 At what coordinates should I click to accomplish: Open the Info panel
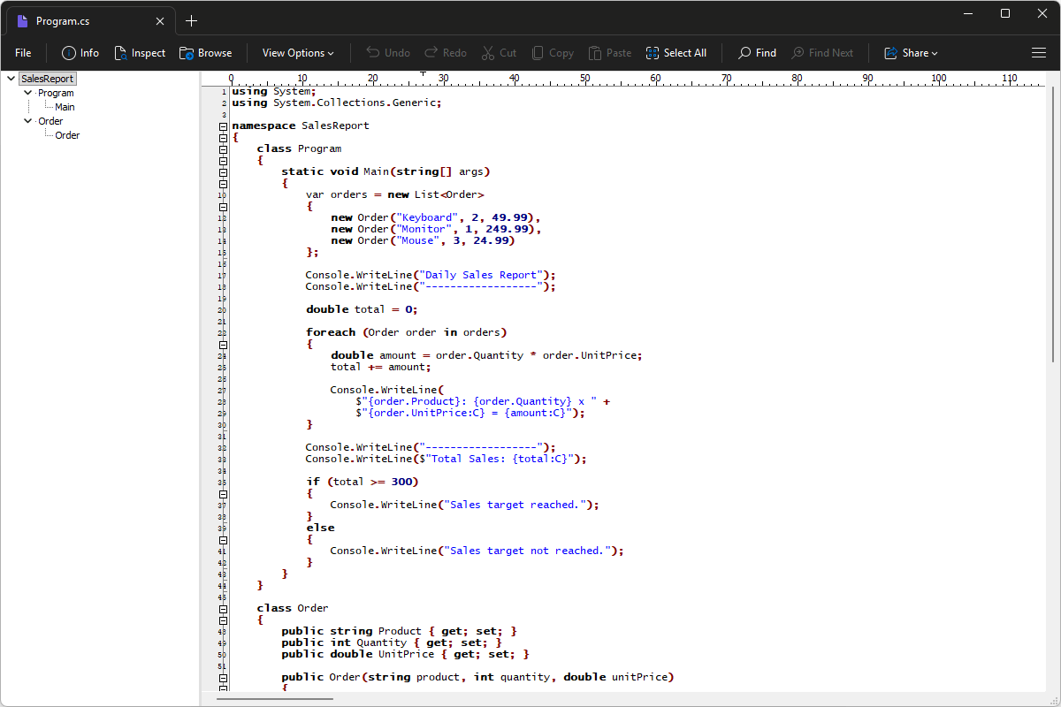(80, 53)
